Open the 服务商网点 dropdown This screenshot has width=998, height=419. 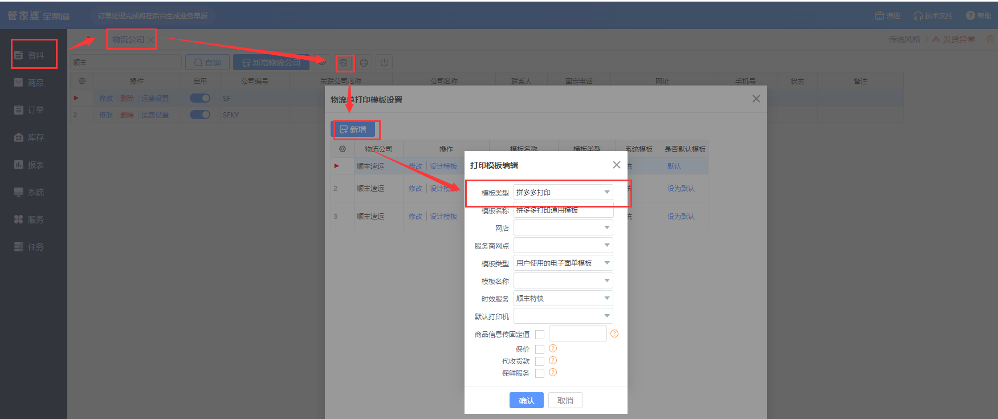point(563,245)
